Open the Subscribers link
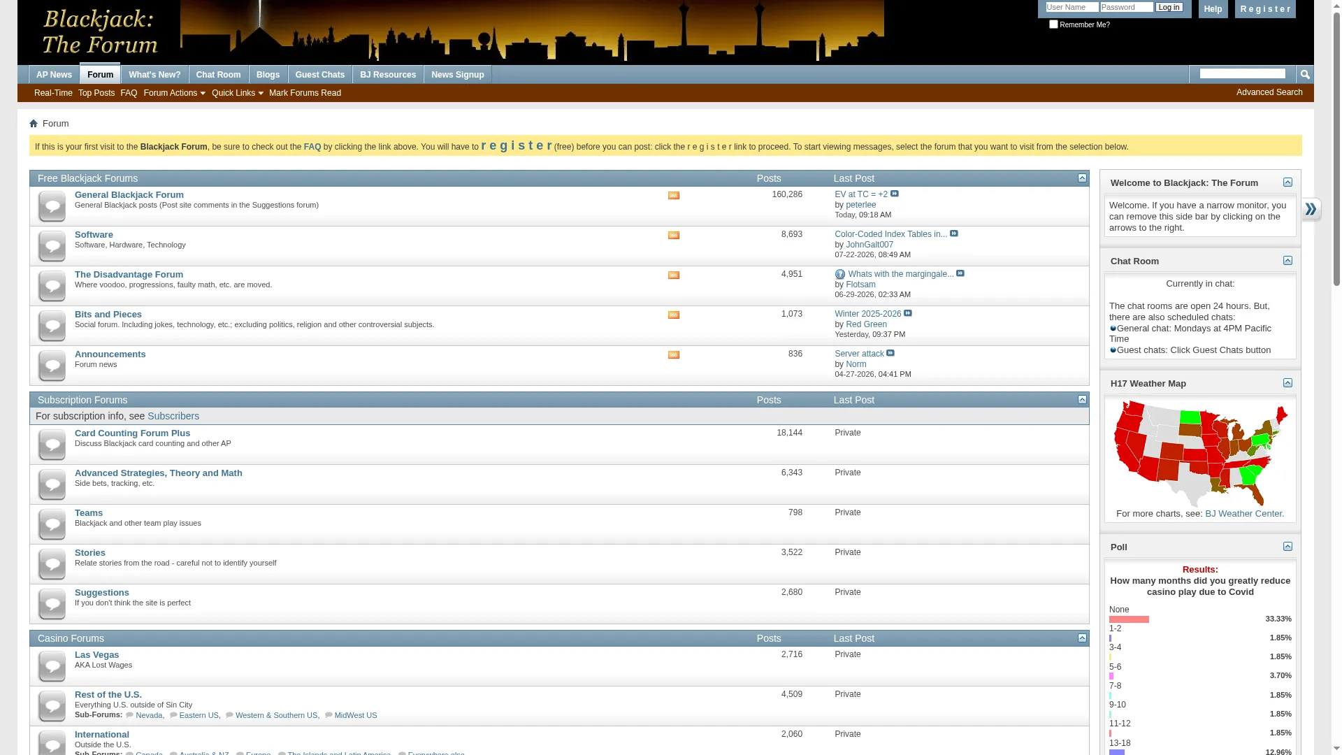 point(173,416)
